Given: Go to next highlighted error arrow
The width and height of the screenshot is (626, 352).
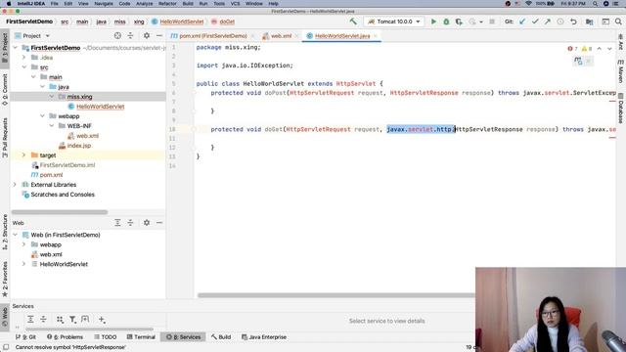Looking at the screenshot, I should [x=609, y=49].
